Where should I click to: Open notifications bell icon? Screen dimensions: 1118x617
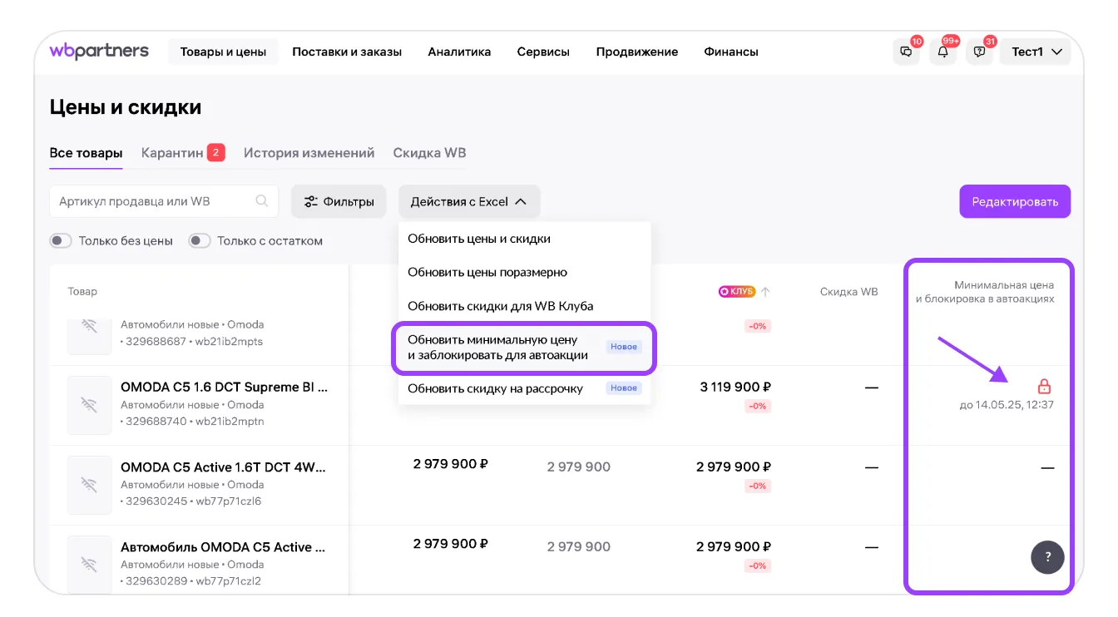click(x=942, y=52)
